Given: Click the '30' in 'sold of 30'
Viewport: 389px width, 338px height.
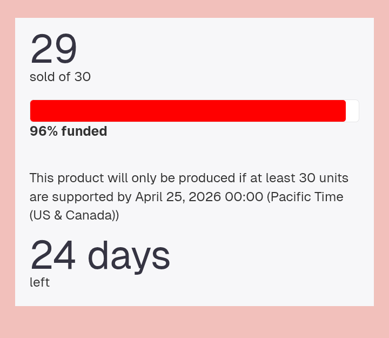Looking at the screenshot, I should click(x=82, y=77).
